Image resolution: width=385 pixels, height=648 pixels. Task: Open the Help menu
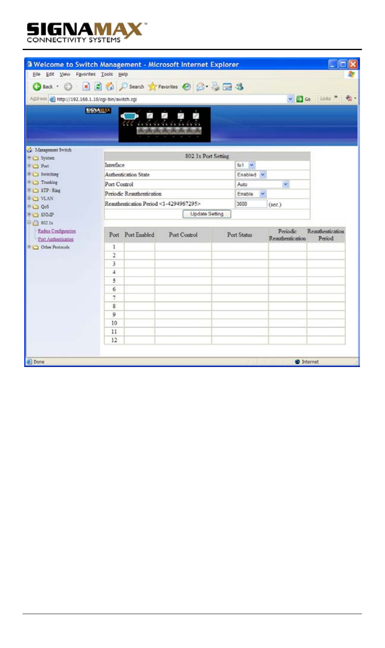click(123, 74)
